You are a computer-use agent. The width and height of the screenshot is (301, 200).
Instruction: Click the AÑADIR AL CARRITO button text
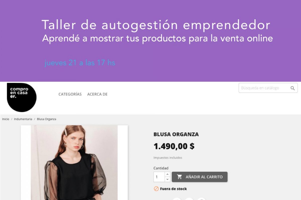(204, 177)
